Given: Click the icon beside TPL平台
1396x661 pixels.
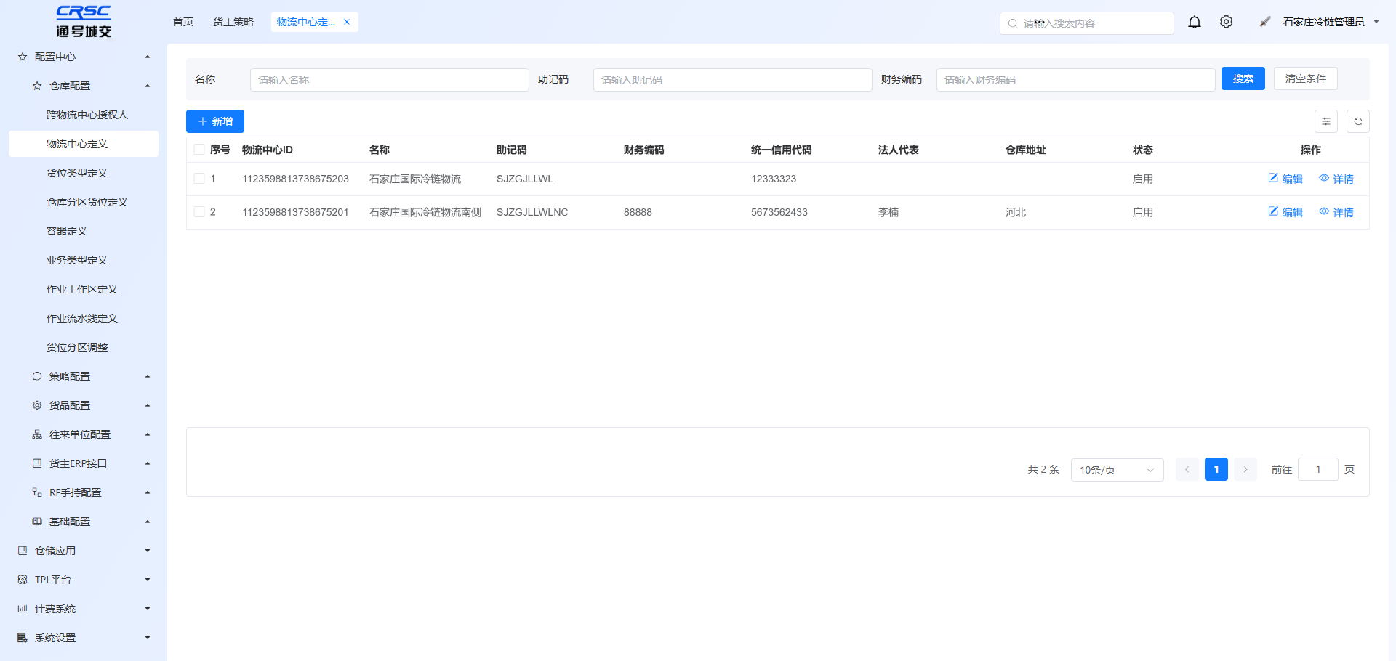Looking at the screenshot, I should [x=23, y=580].
